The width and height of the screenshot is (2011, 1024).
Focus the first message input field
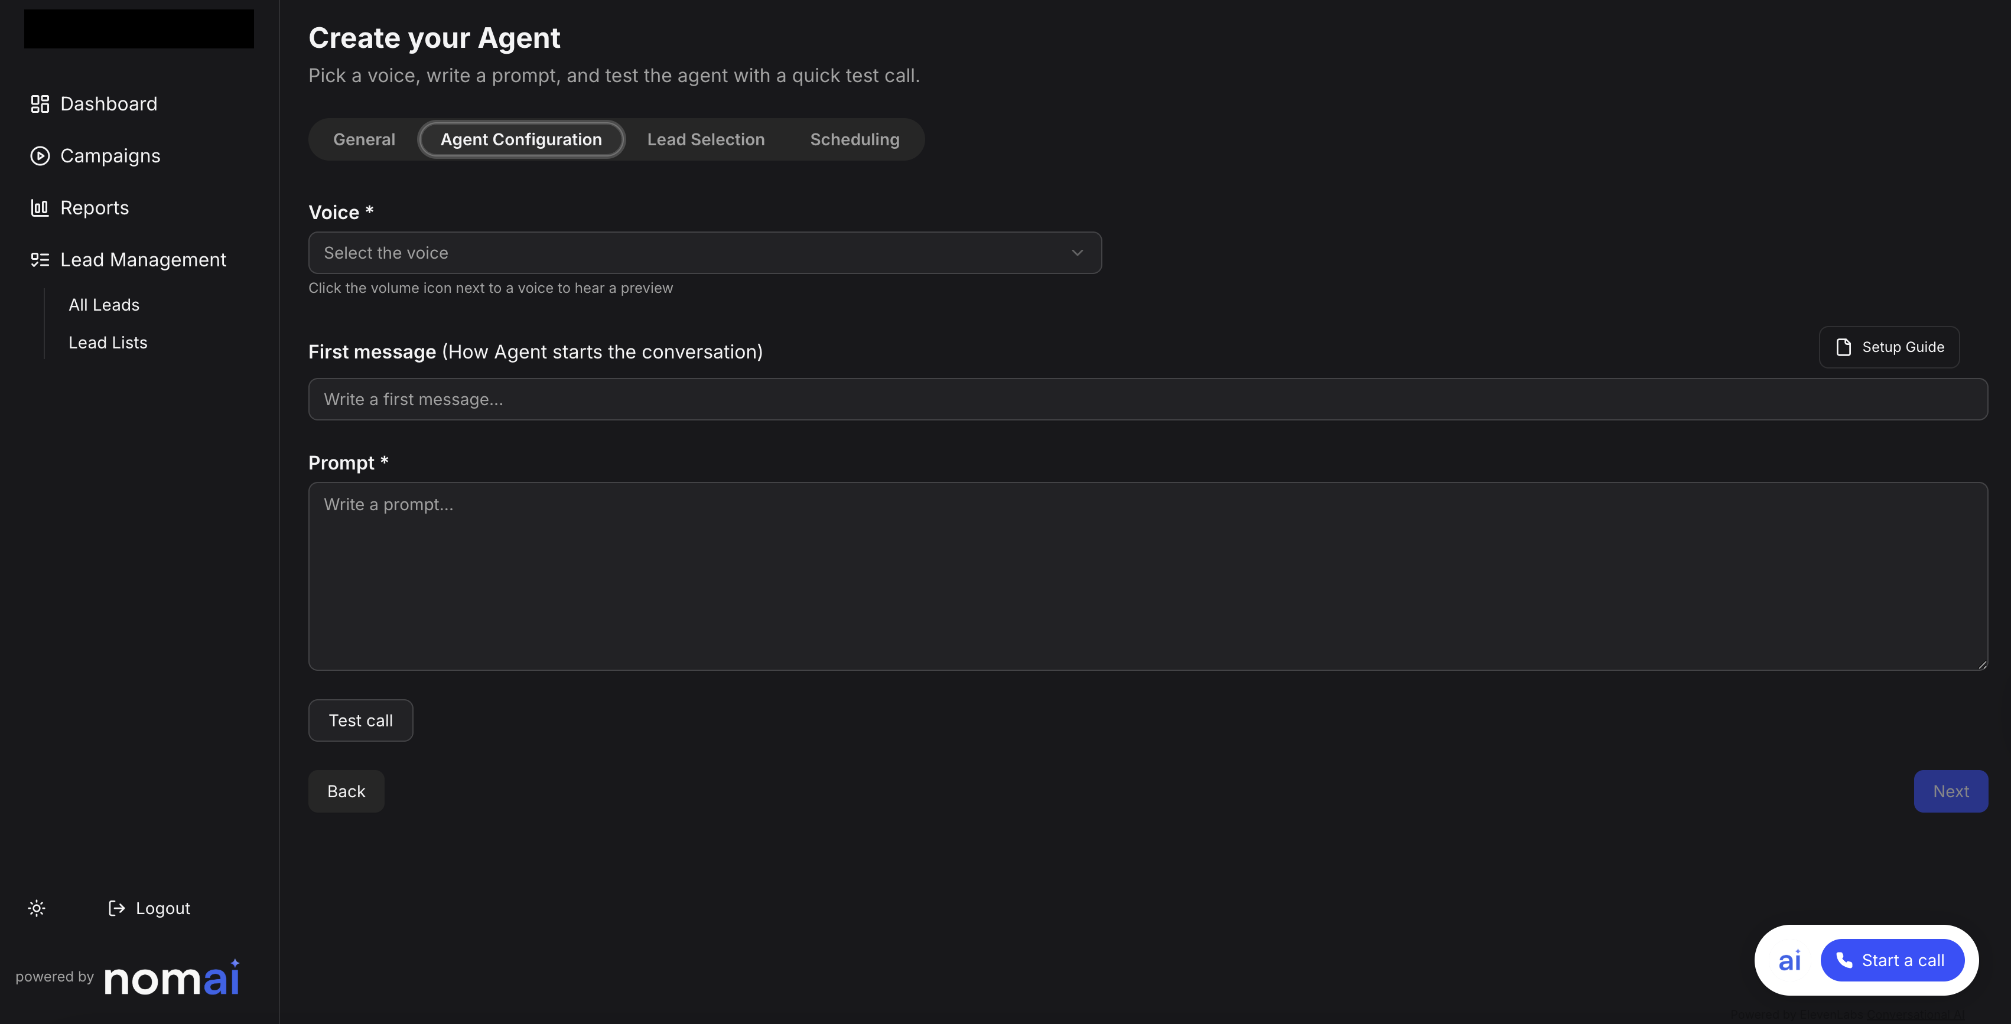point(1147,400)
